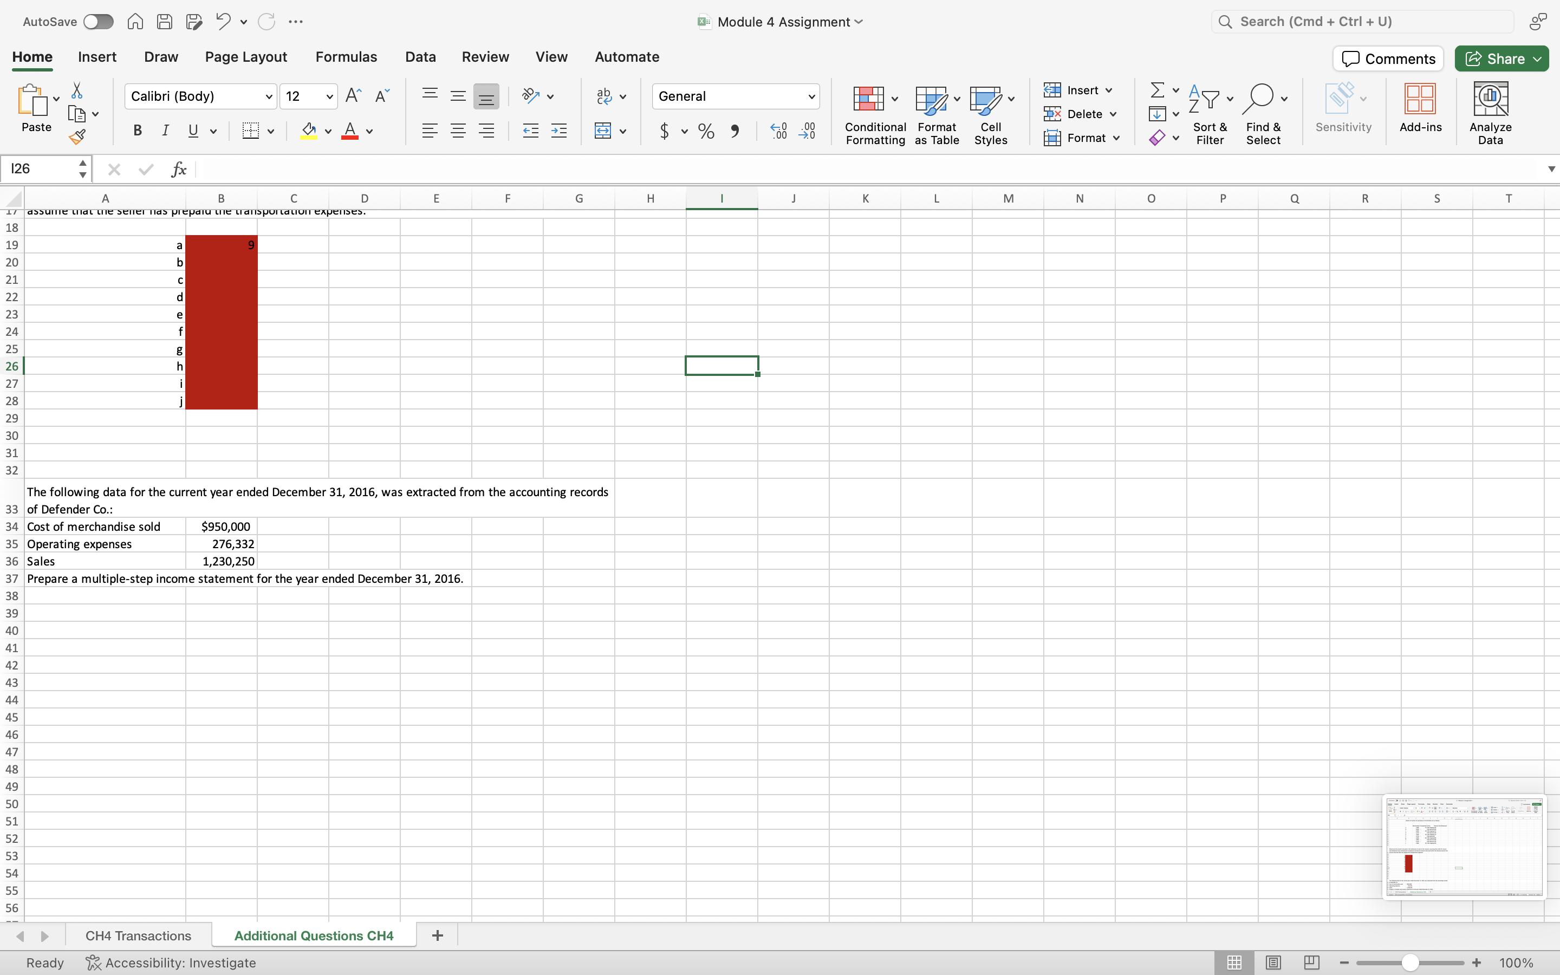The width and height of the screenshot is (1560, 975).
Task: Open the Fill Color dropdown arrow
Action: click(x=328, y=131)
